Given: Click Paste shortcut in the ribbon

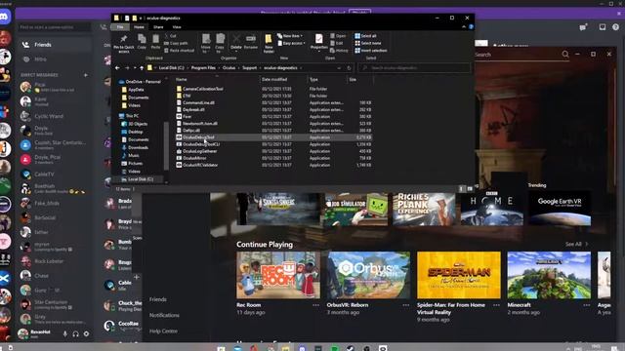Looking at the screenshot, I should [x=180, y=51].
